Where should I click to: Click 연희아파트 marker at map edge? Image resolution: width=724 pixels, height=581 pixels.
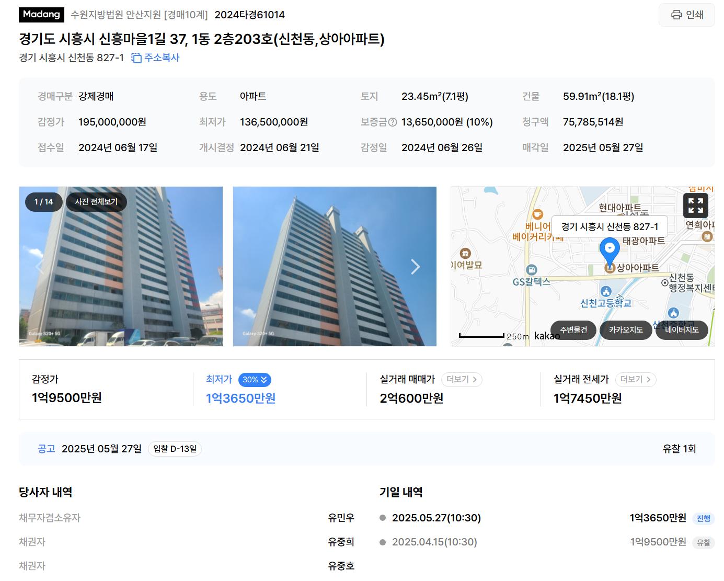click(x=707, y=236)
